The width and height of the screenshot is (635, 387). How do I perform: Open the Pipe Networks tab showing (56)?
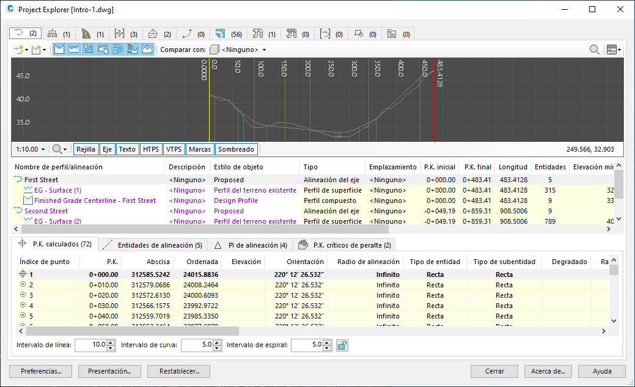tap(229, 34)
